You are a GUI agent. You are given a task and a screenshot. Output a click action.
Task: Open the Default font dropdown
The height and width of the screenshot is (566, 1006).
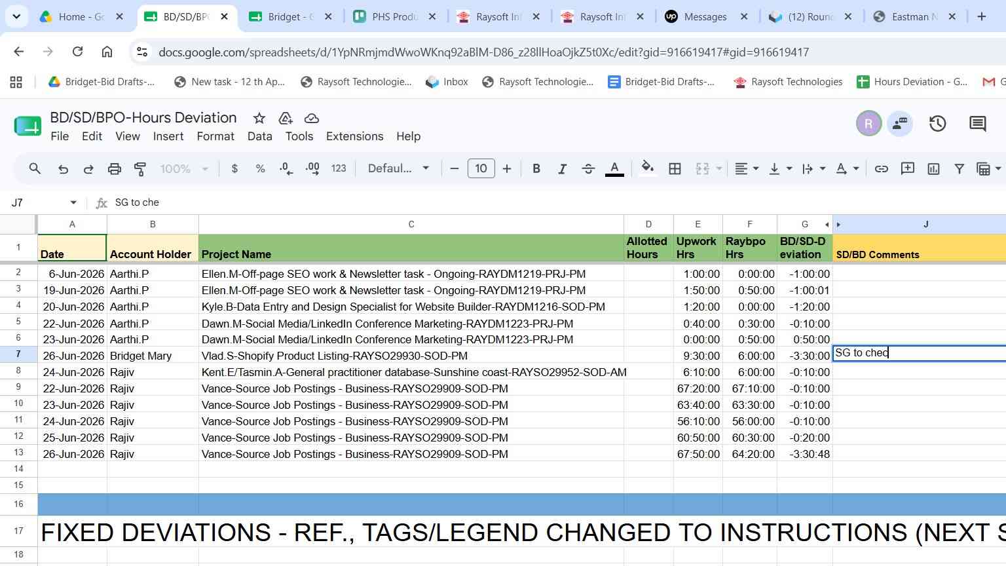pyautogui.click(x=398, y=168)
